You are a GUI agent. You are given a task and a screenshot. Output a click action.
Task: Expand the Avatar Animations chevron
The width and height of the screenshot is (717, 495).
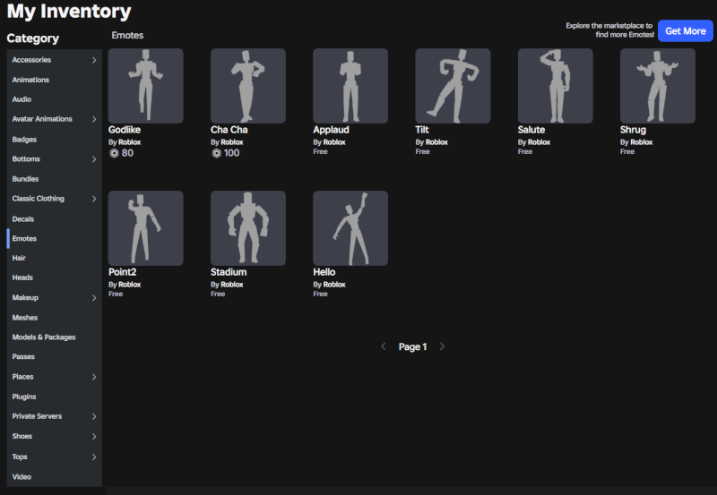[94, 119]
